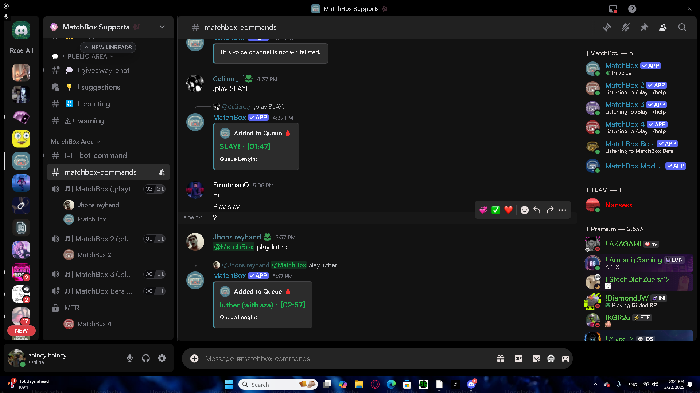Open Microsoft Edge from taskbar
The image size is (700, 393).
(x=391, y=384)
